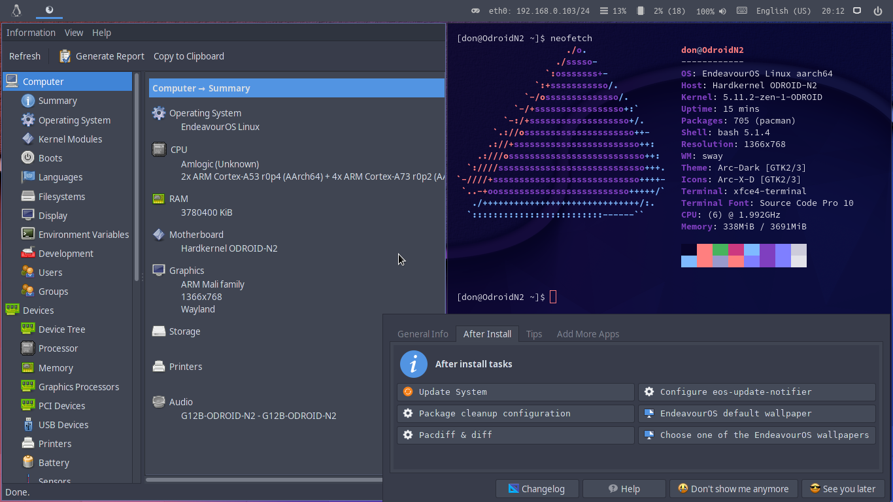Click the CPU item in summary pane

(x=178, y=150)
